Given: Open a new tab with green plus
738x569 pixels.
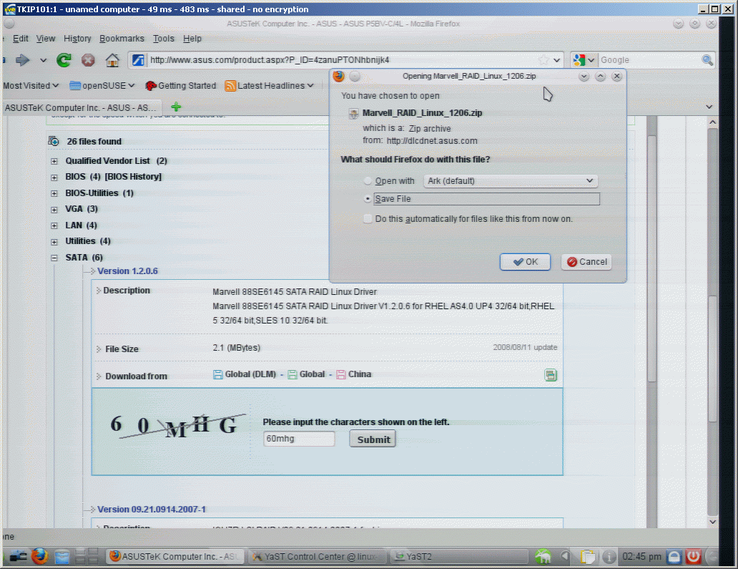Looking at the screenshot, I should pyautogui.click(x=176, y=107).
